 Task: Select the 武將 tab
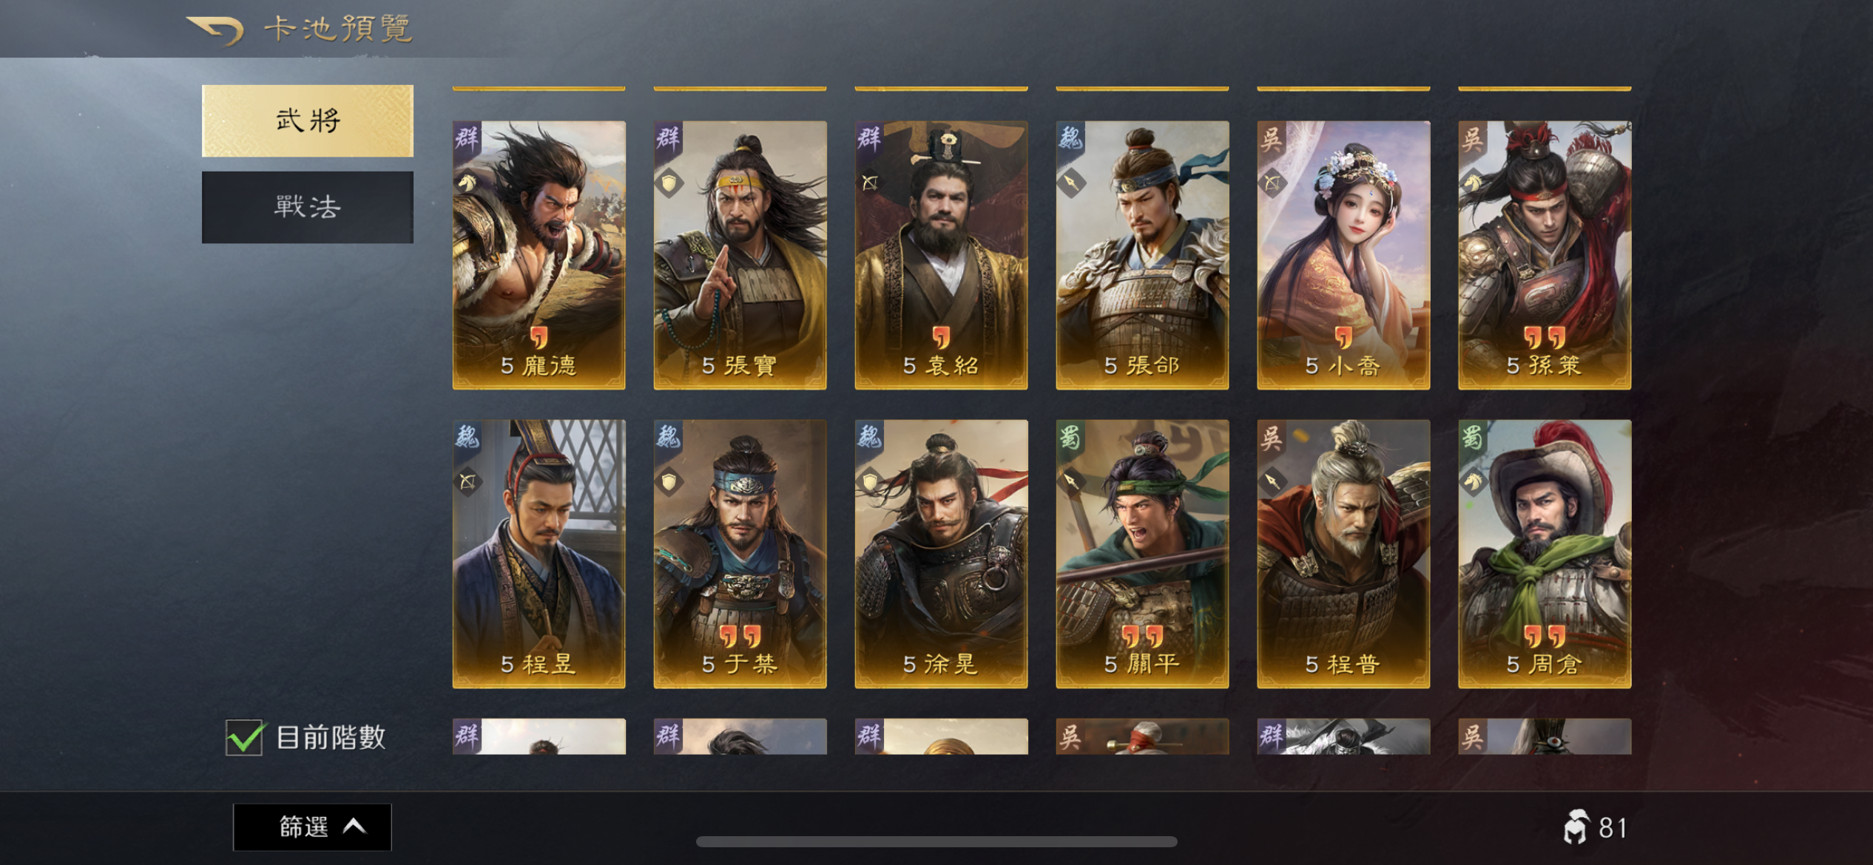point(308,121)
